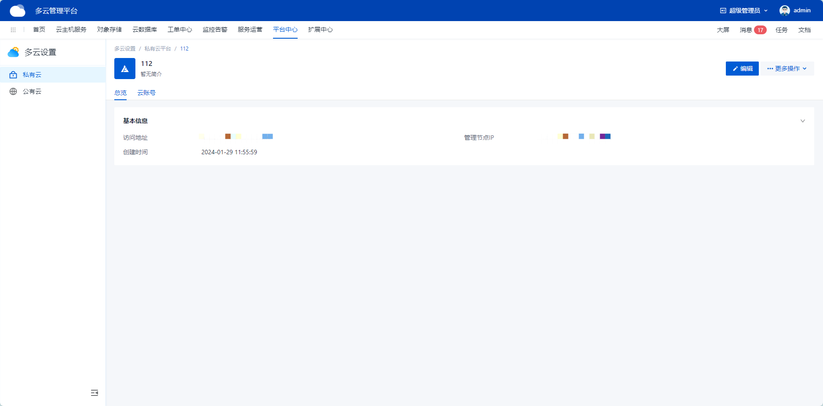This screenshot has width=823, height=406.
Task: Open the app grid menu icon
Action: (13, 30)
